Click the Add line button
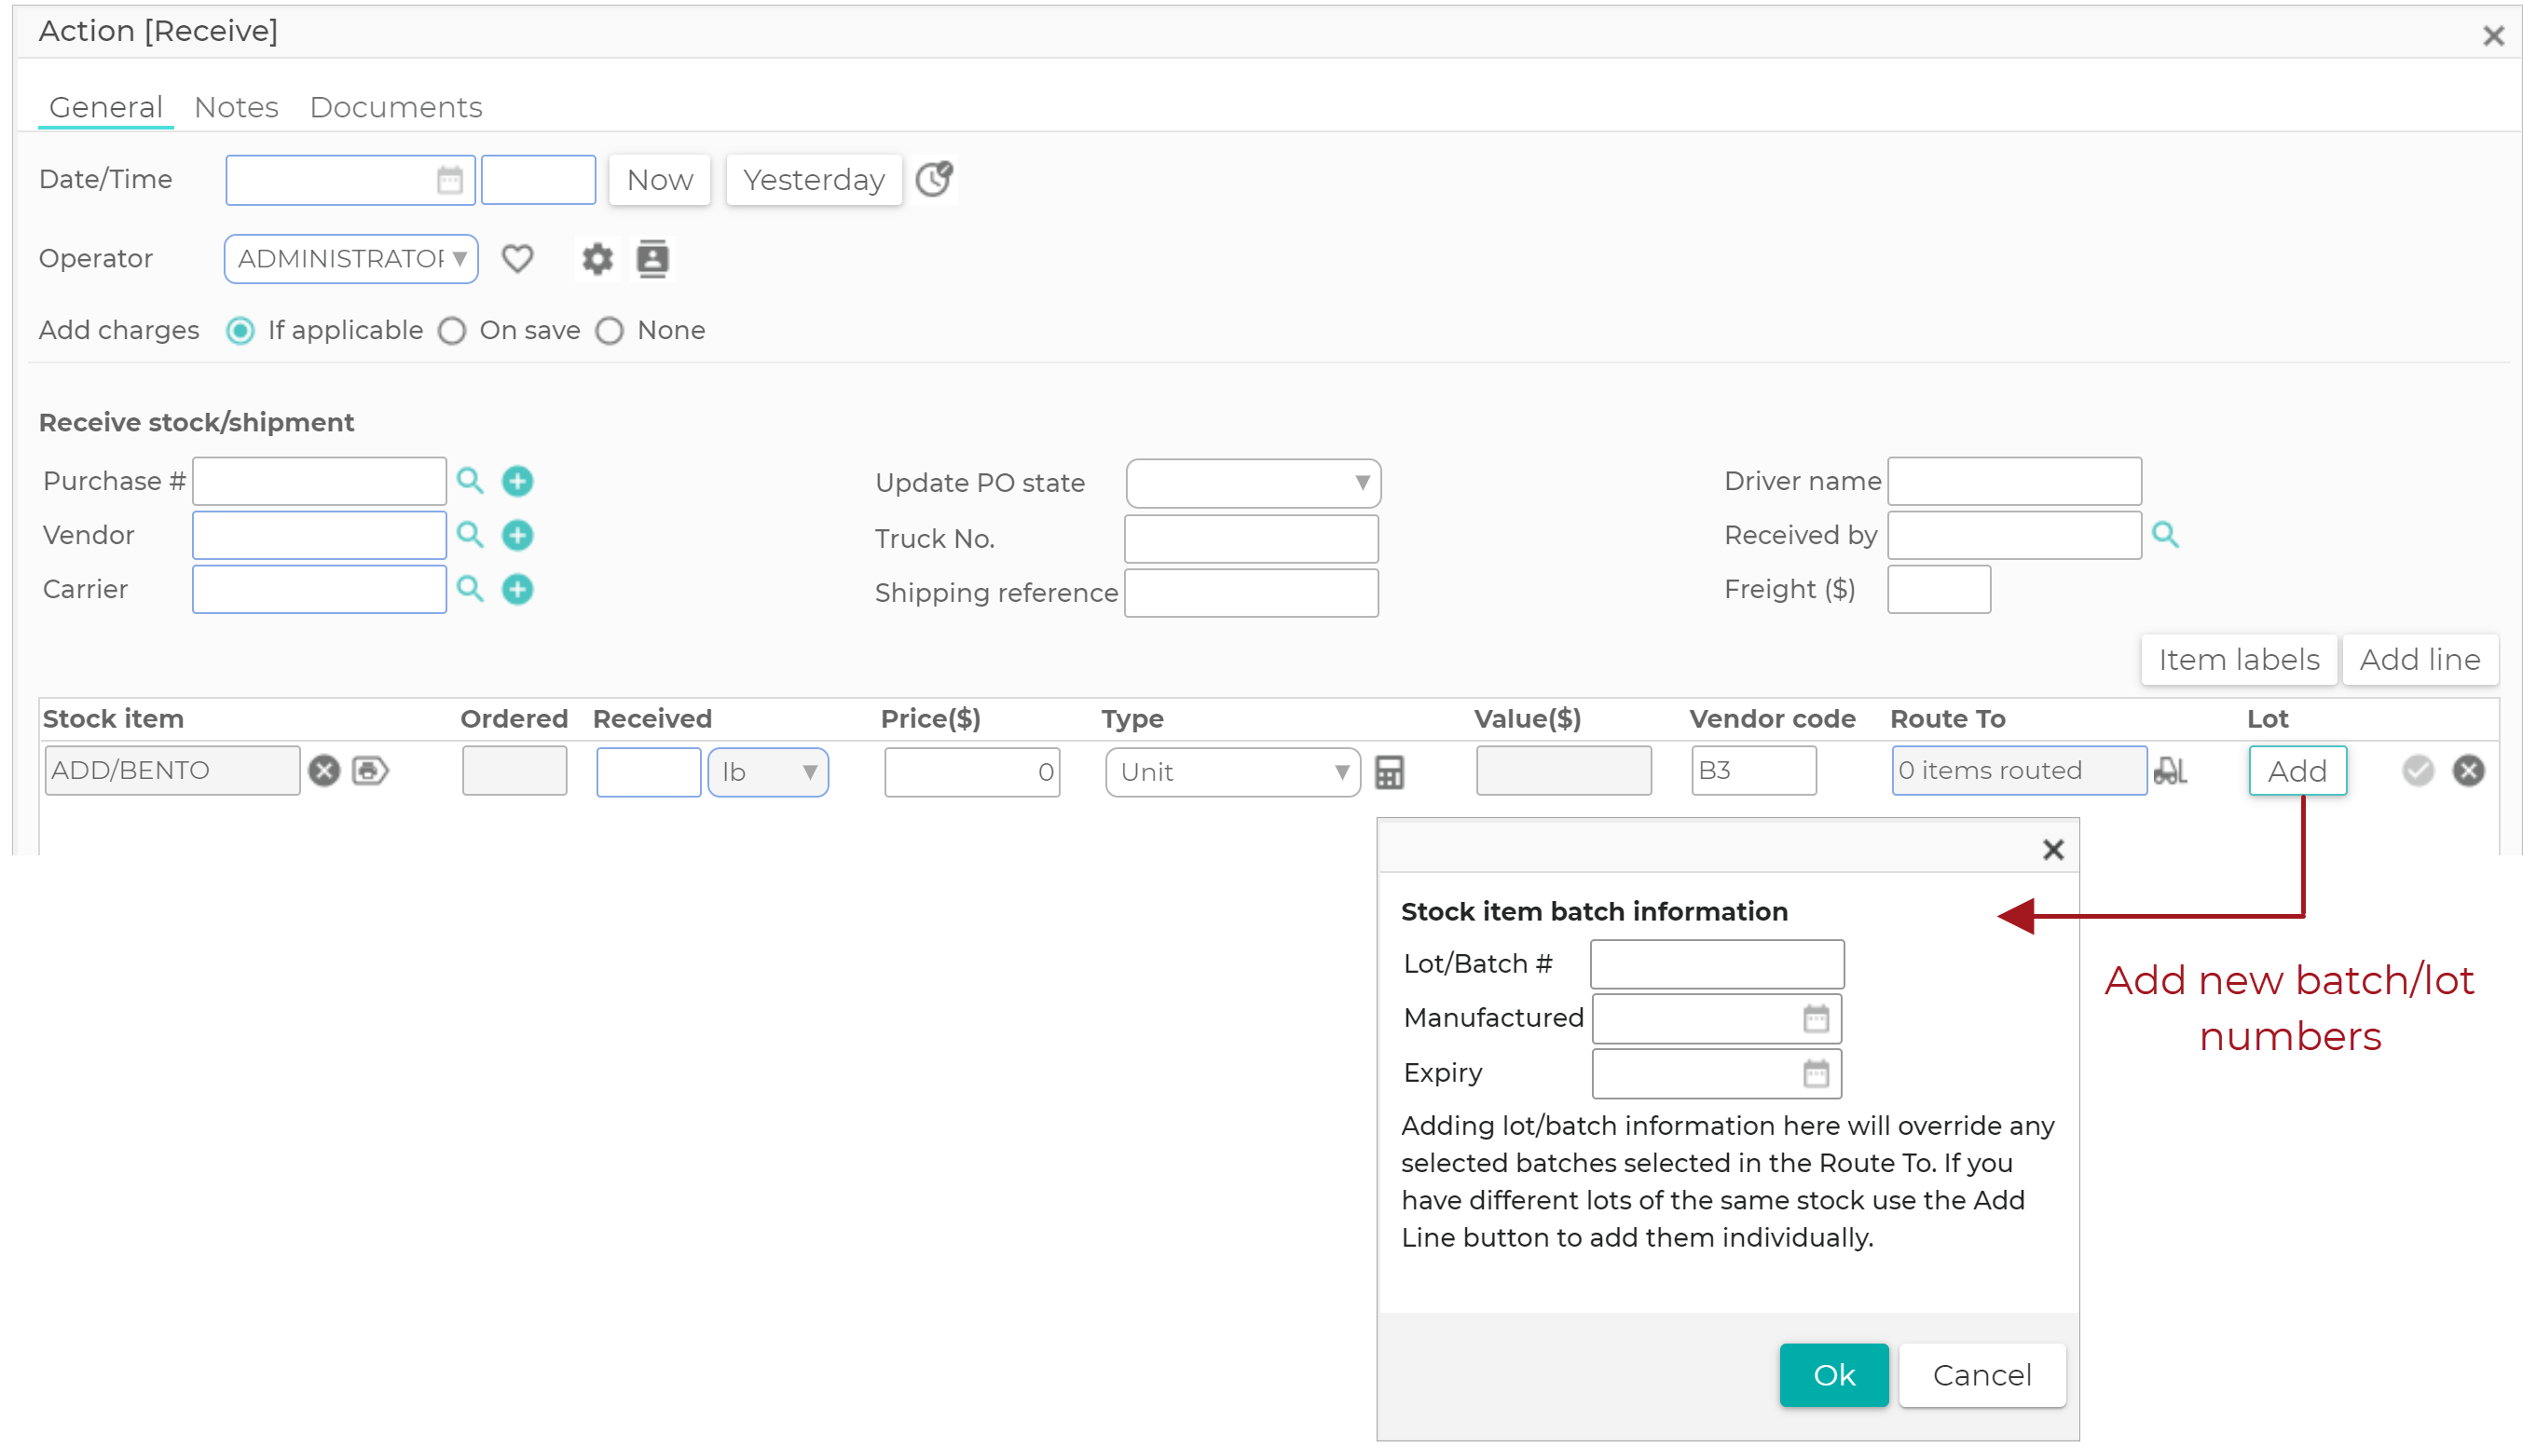The height and width of the screenshot is (1447, 2523). [2420, 659]
